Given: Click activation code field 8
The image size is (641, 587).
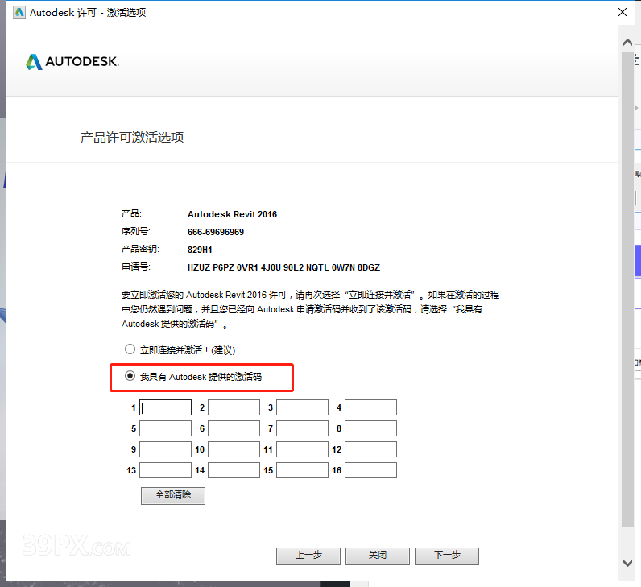Looking at the screenshot, I should tap(370, 428).
